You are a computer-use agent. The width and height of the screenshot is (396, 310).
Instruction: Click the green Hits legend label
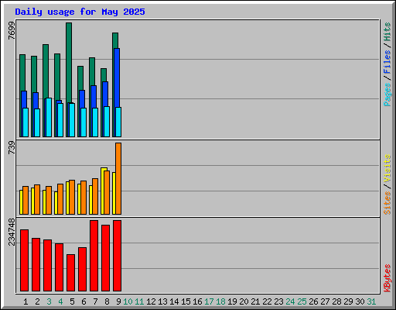click(387, 33)
